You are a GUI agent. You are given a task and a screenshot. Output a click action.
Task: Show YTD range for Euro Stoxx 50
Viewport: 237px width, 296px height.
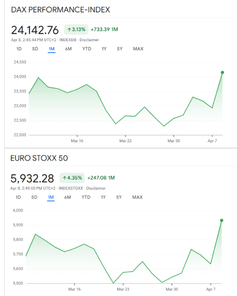click(86, 197)
